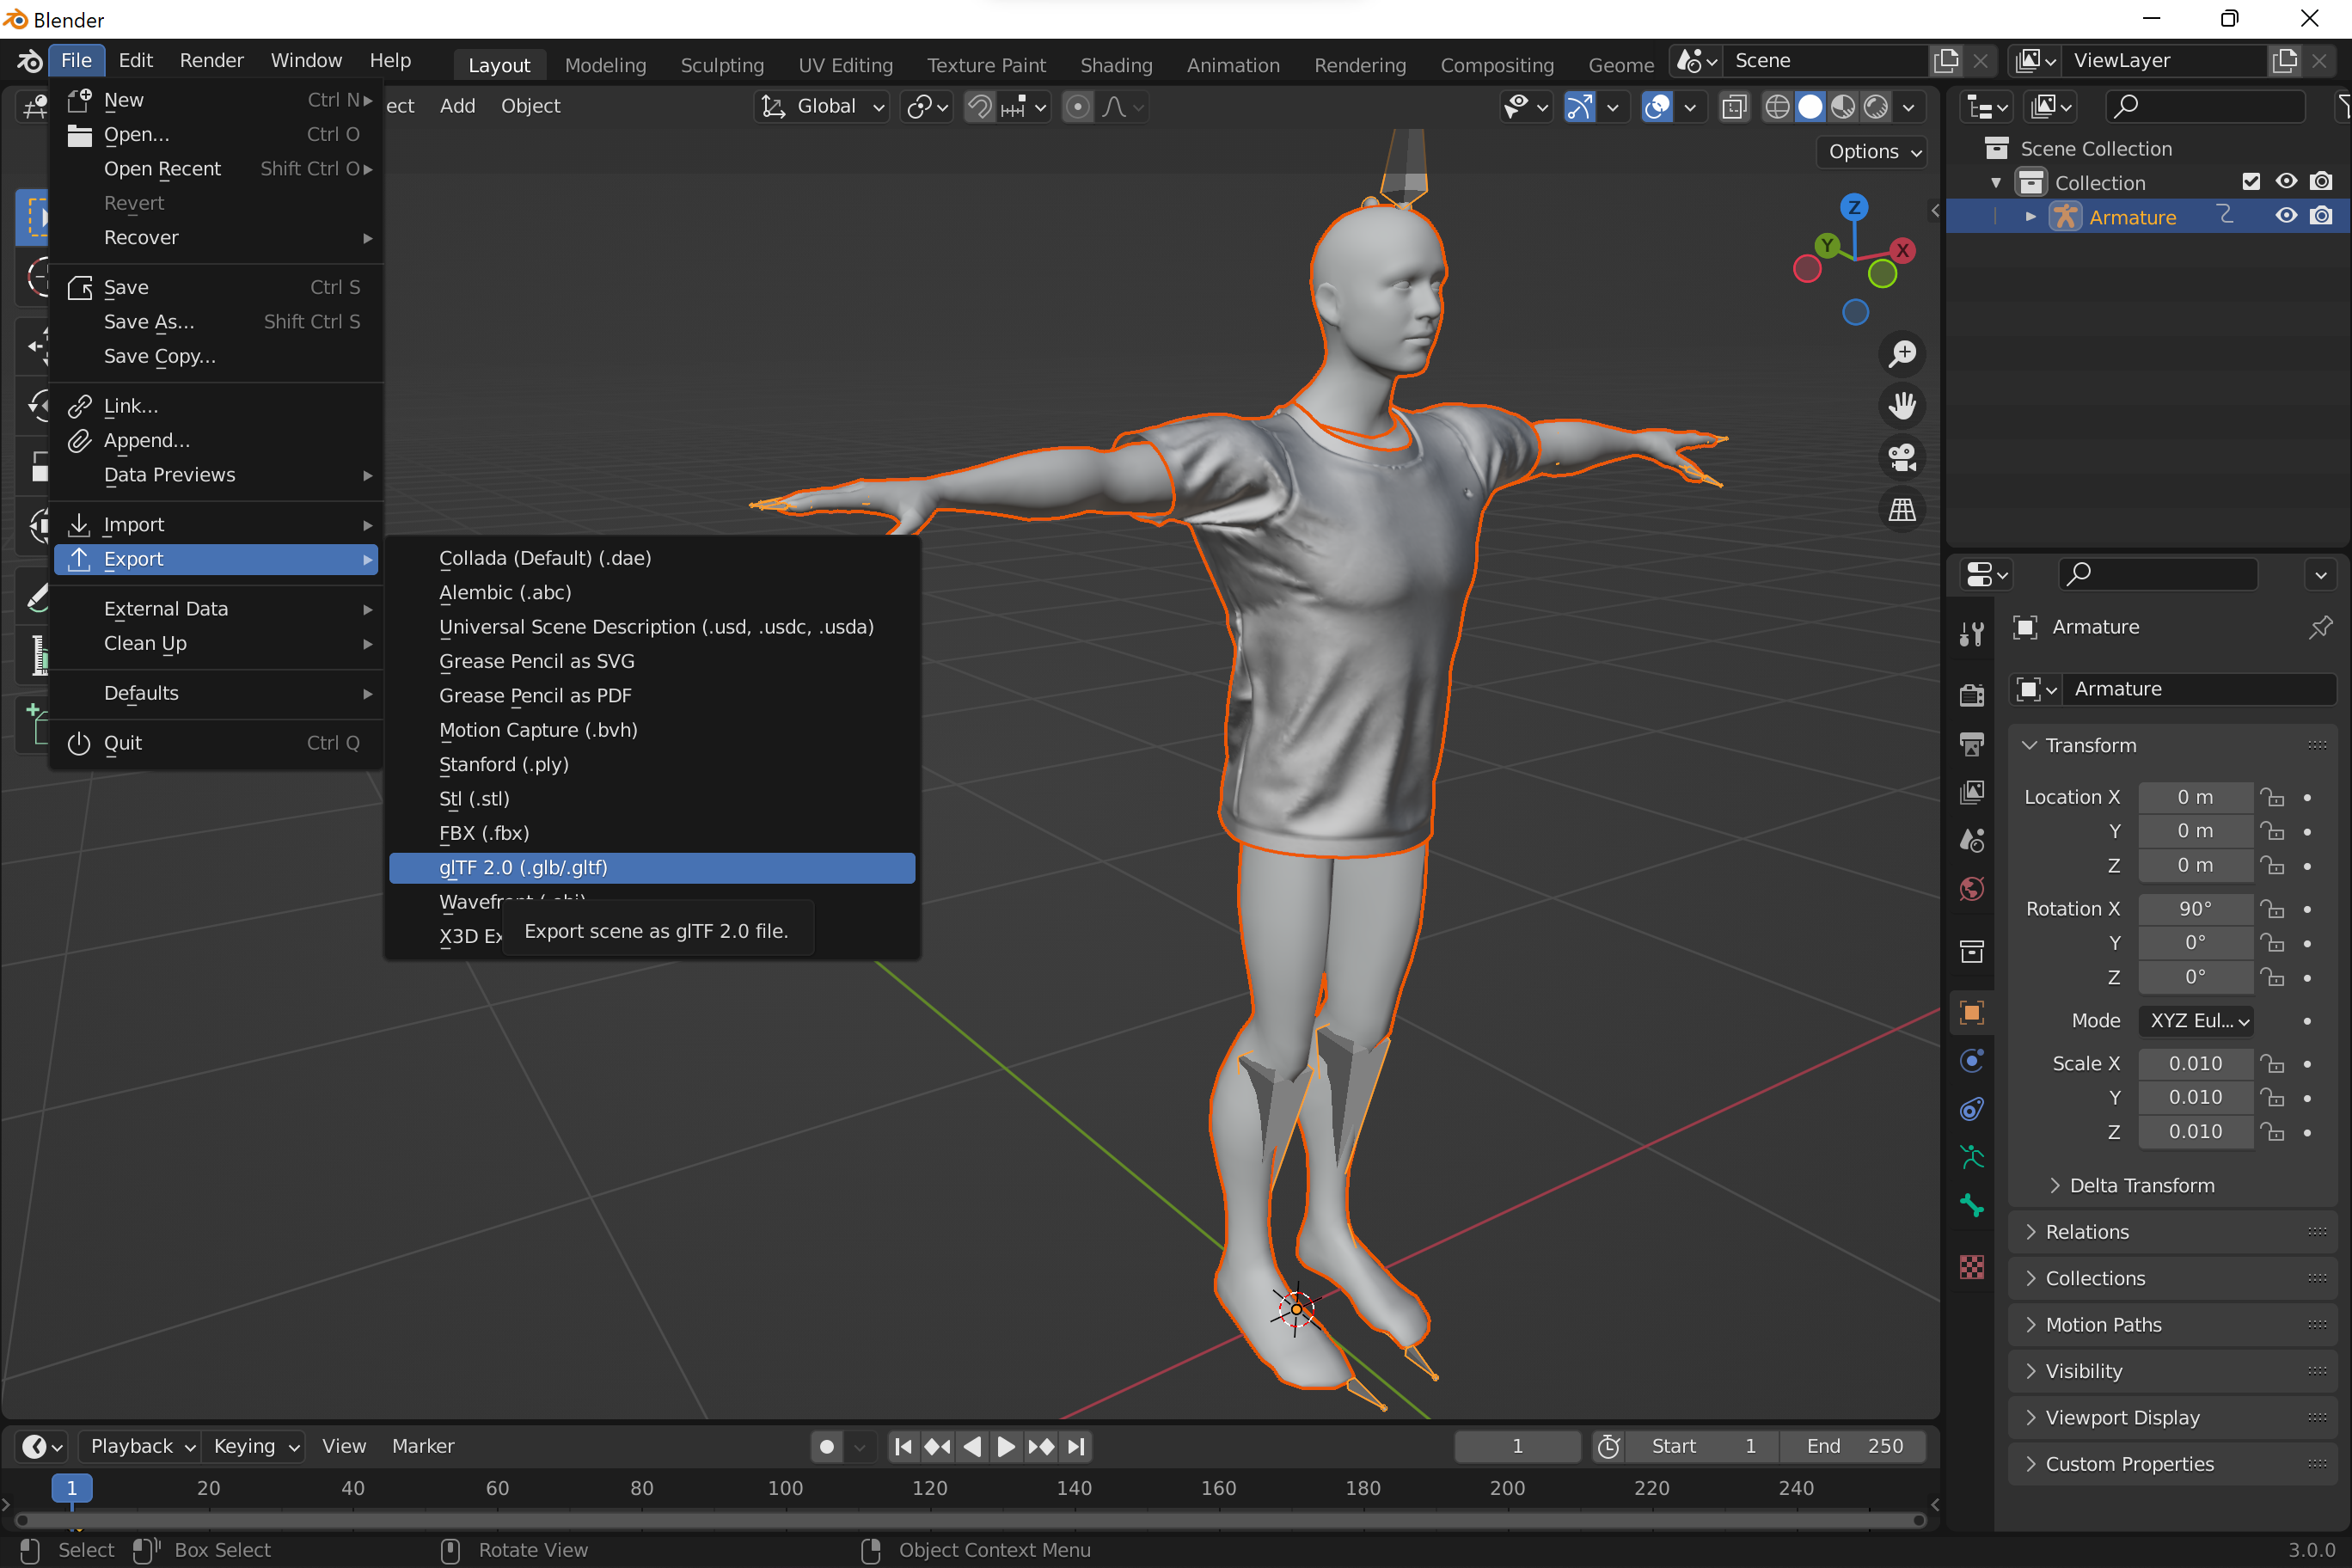Switch to the Modeling workspace tab

pyautogui.click(x=605, y=65)
